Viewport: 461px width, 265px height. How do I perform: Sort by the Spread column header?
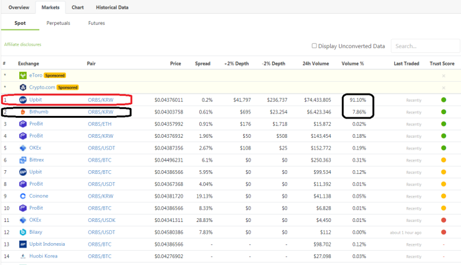[x=202, y=64]
